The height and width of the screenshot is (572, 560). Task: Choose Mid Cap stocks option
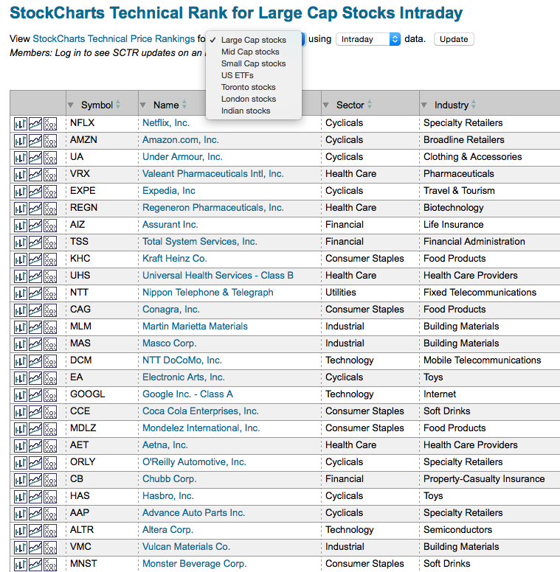click(254, 52)
